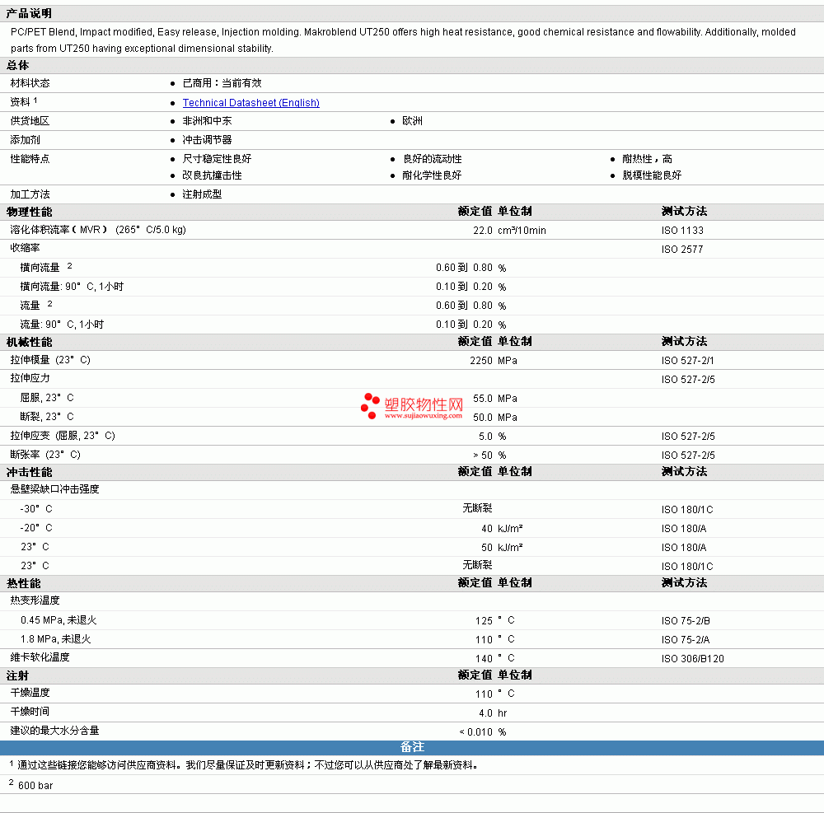Click the 冲击性能 section header
Viewport: 824px width, 813px height.
coord(29,472)
